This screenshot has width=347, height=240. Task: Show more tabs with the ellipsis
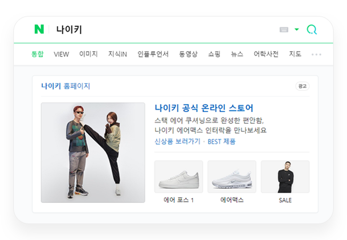point(316,54)
